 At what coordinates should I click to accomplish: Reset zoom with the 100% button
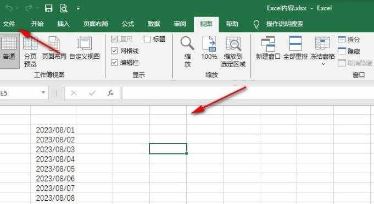[x=209, y=48]
